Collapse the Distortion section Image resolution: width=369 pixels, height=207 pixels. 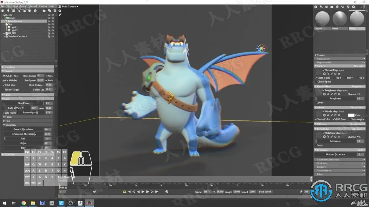[x=28, y=125]
